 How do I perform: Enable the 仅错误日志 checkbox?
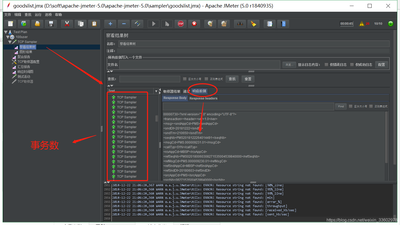point(326,65)
